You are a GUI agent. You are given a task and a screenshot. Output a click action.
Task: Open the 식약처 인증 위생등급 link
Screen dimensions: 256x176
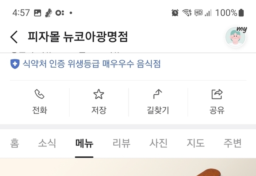[x=92, y=64]
